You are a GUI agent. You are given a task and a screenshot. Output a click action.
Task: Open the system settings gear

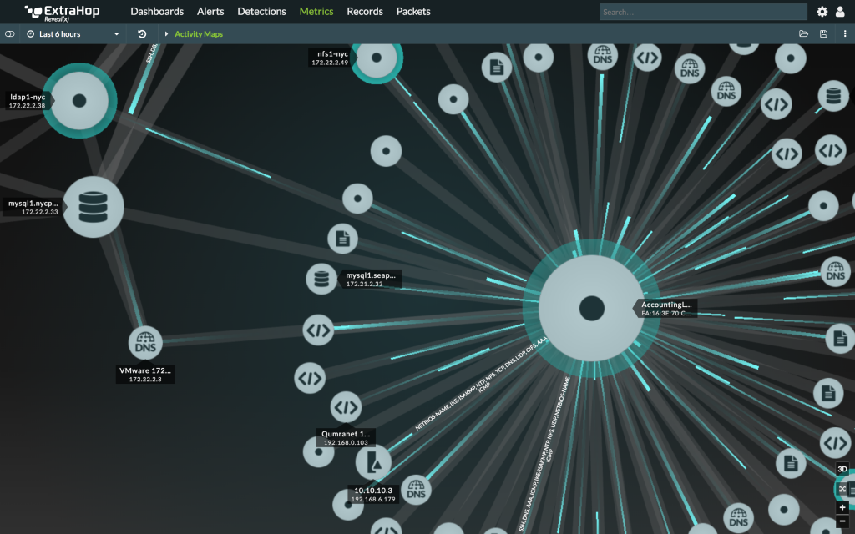pos(822,12)
